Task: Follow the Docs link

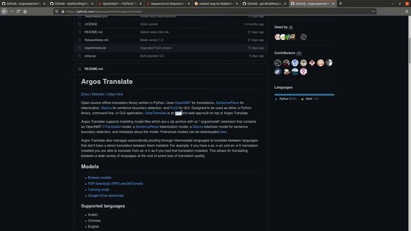Action: tap(85, 94)
